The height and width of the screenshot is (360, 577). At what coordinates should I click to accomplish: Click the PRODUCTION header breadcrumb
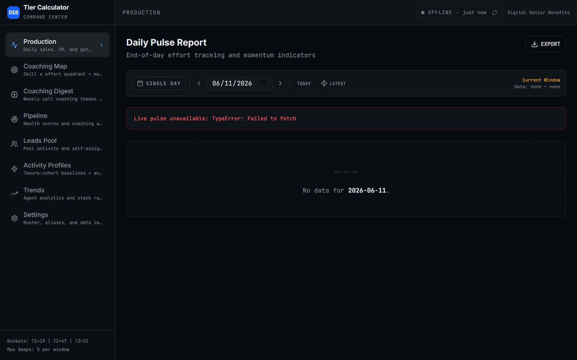coord(141,13)
